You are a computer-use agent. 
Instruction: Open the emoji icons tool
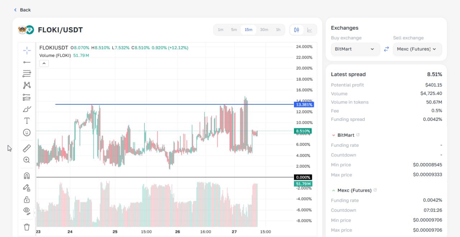27,133
